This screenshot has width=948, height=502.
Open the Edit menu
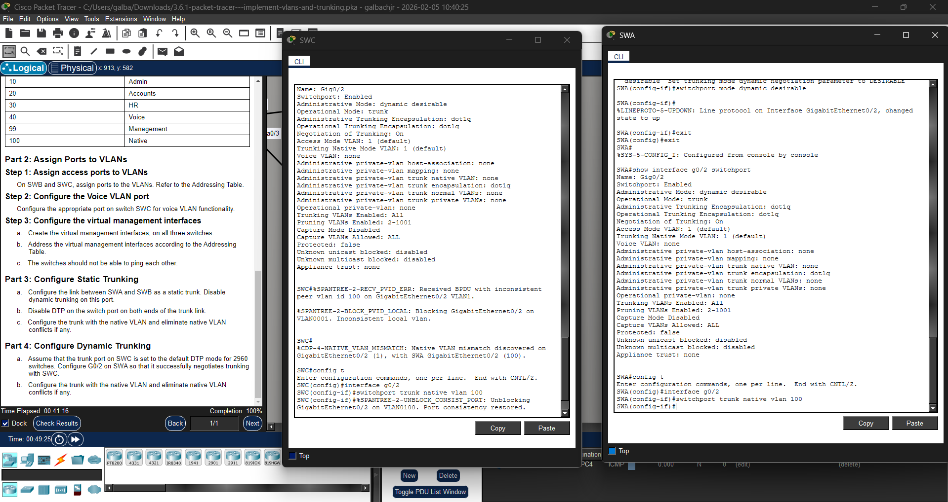point(25,19)
